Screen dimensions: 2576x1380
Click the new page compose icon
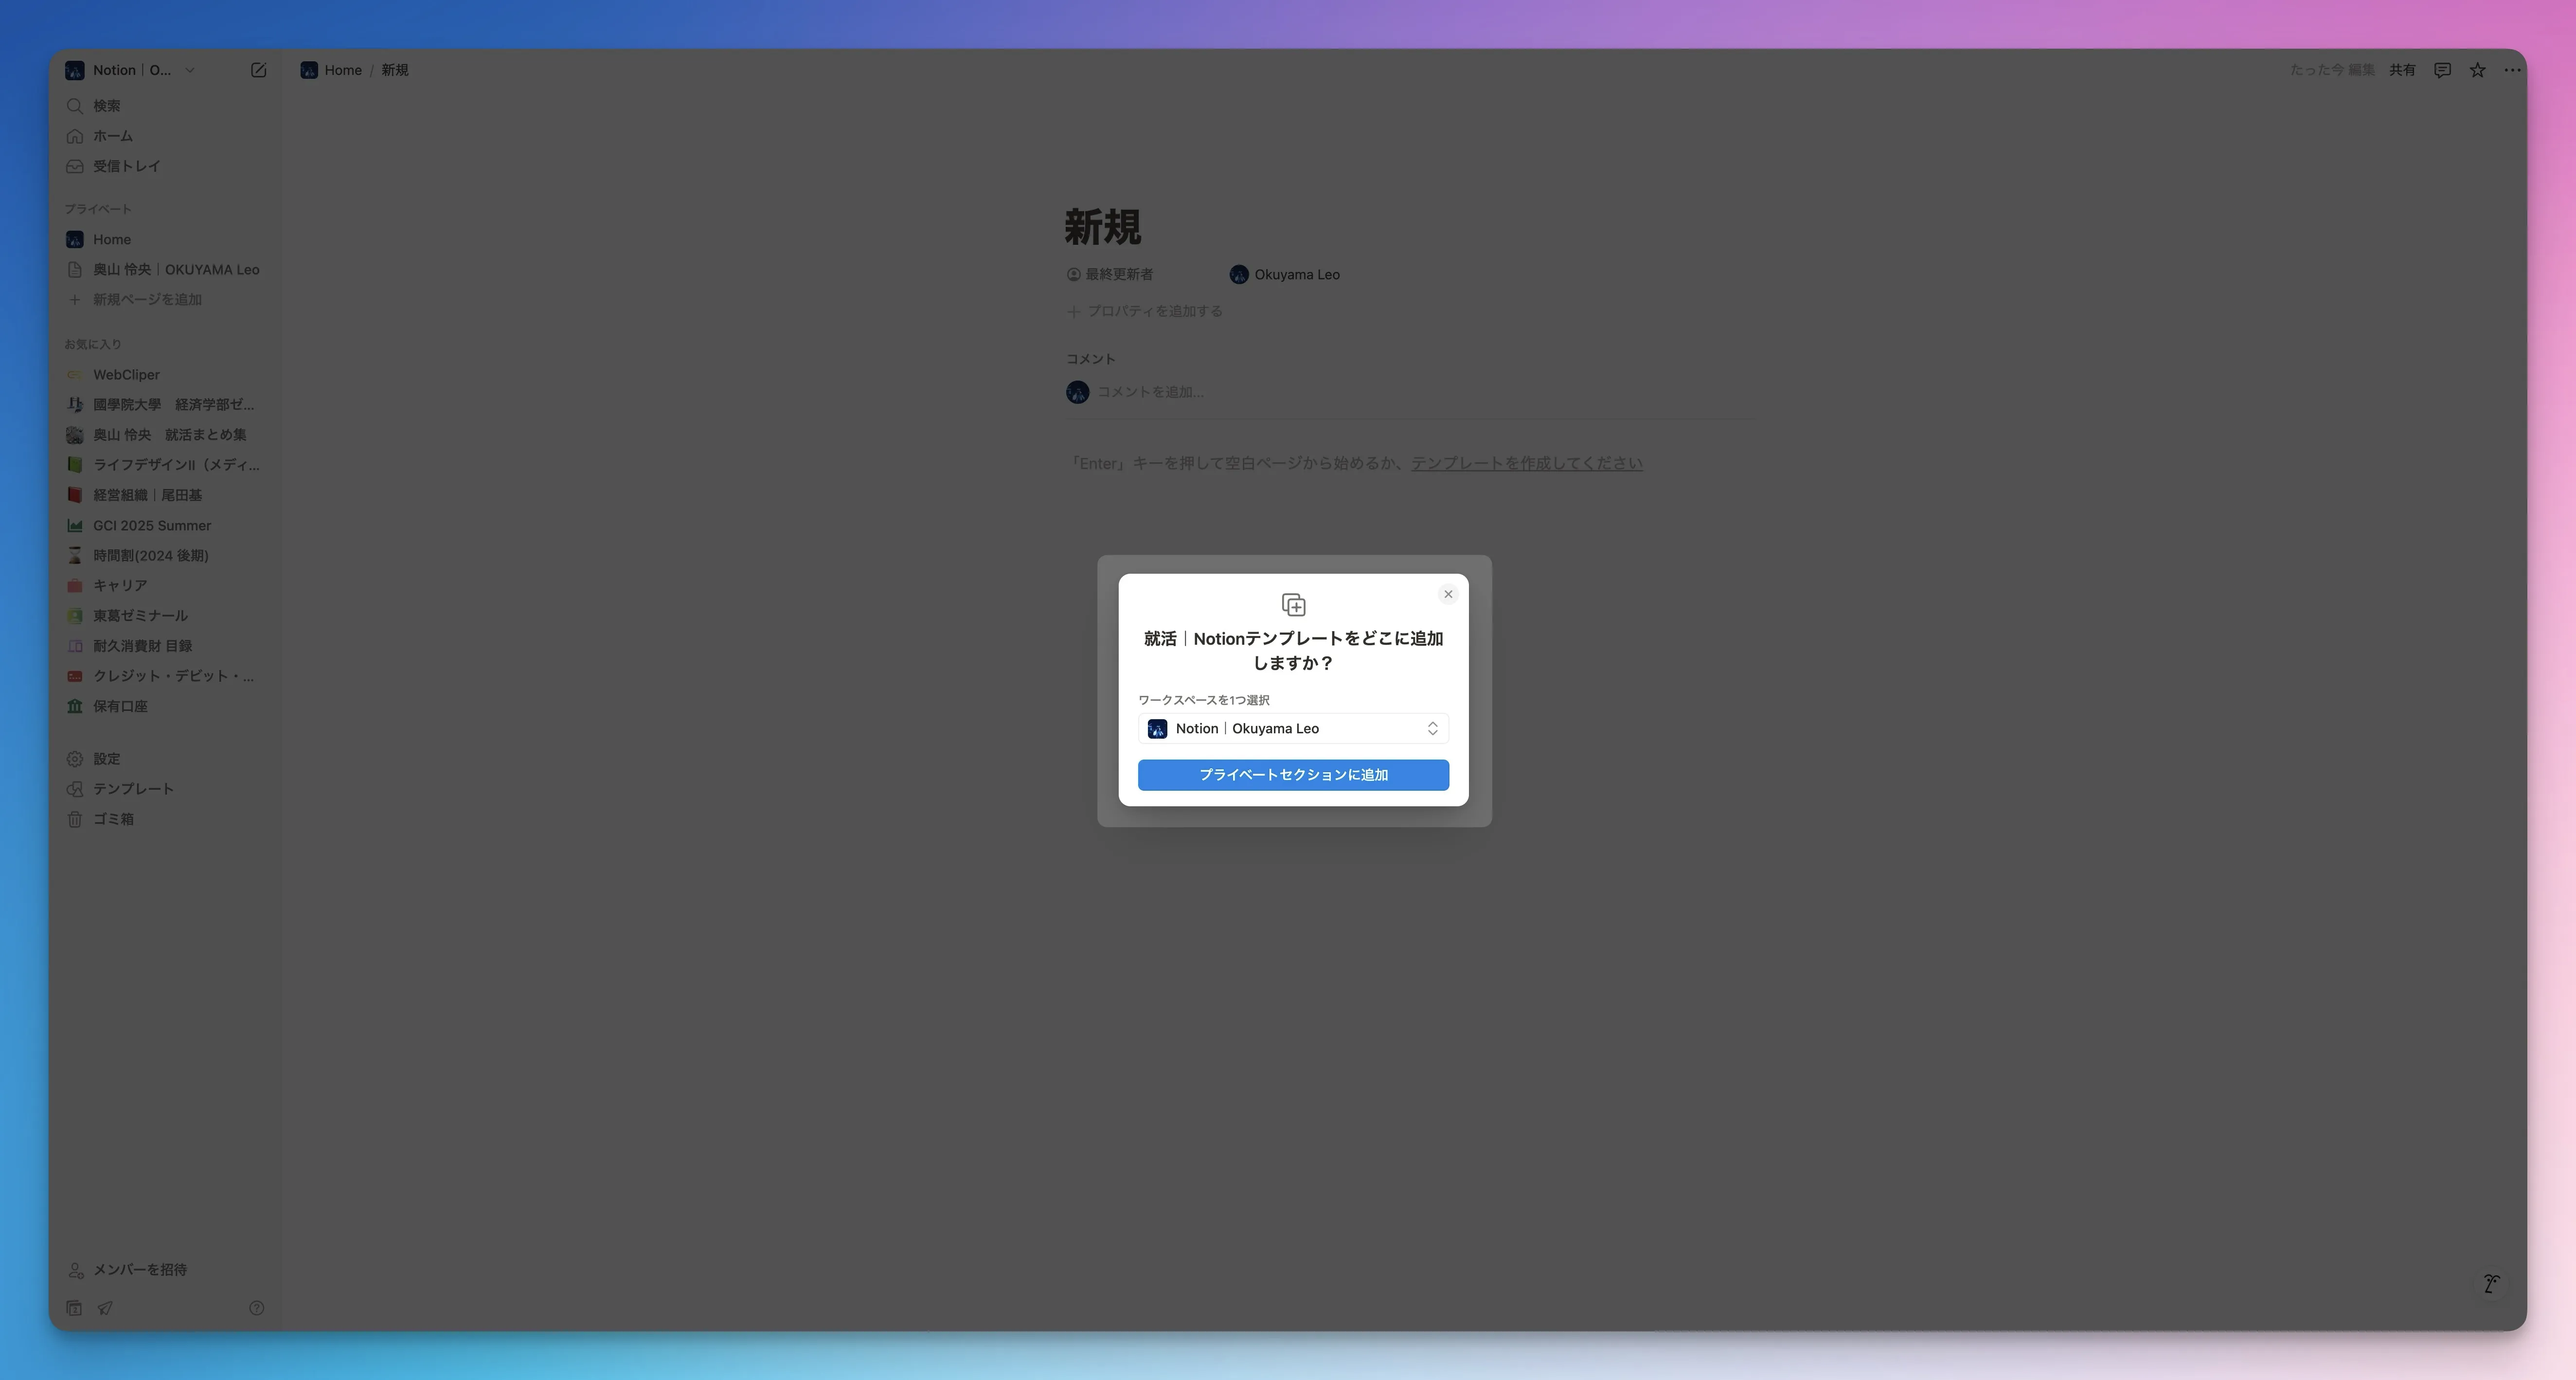click(x=258, y=70)
